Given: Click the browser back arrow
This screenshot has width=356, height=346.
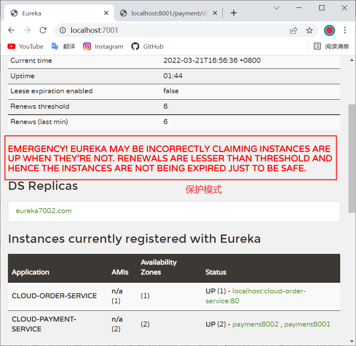Looking at the screenshot, I should point(11,30).
